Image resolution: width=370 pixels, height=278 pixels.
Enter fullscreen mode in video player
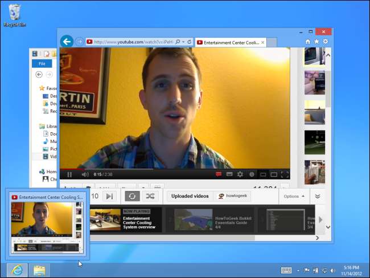click(x=285, y=174)
